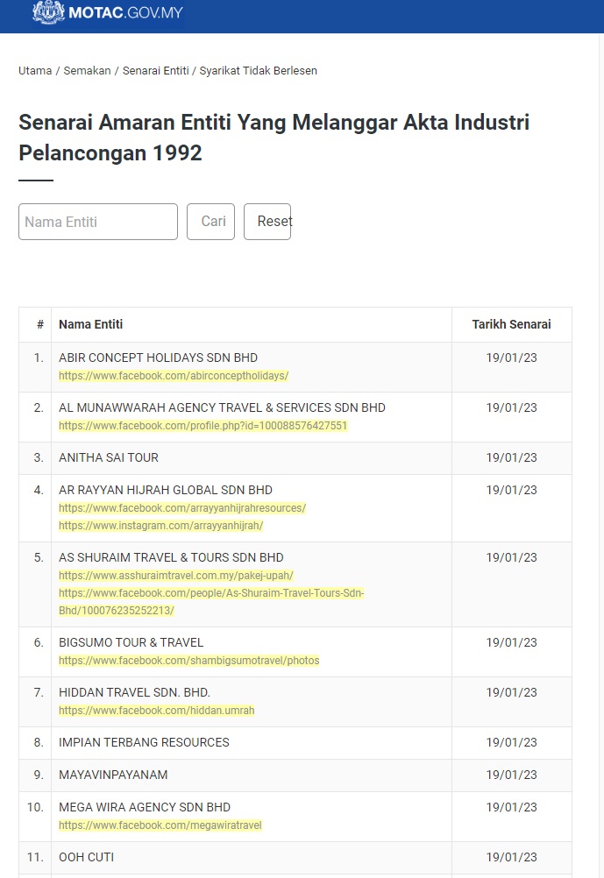This screenshot has height=878, width=604.
Task: Open megawiratravel Facebook link
Action: point(160,825)
